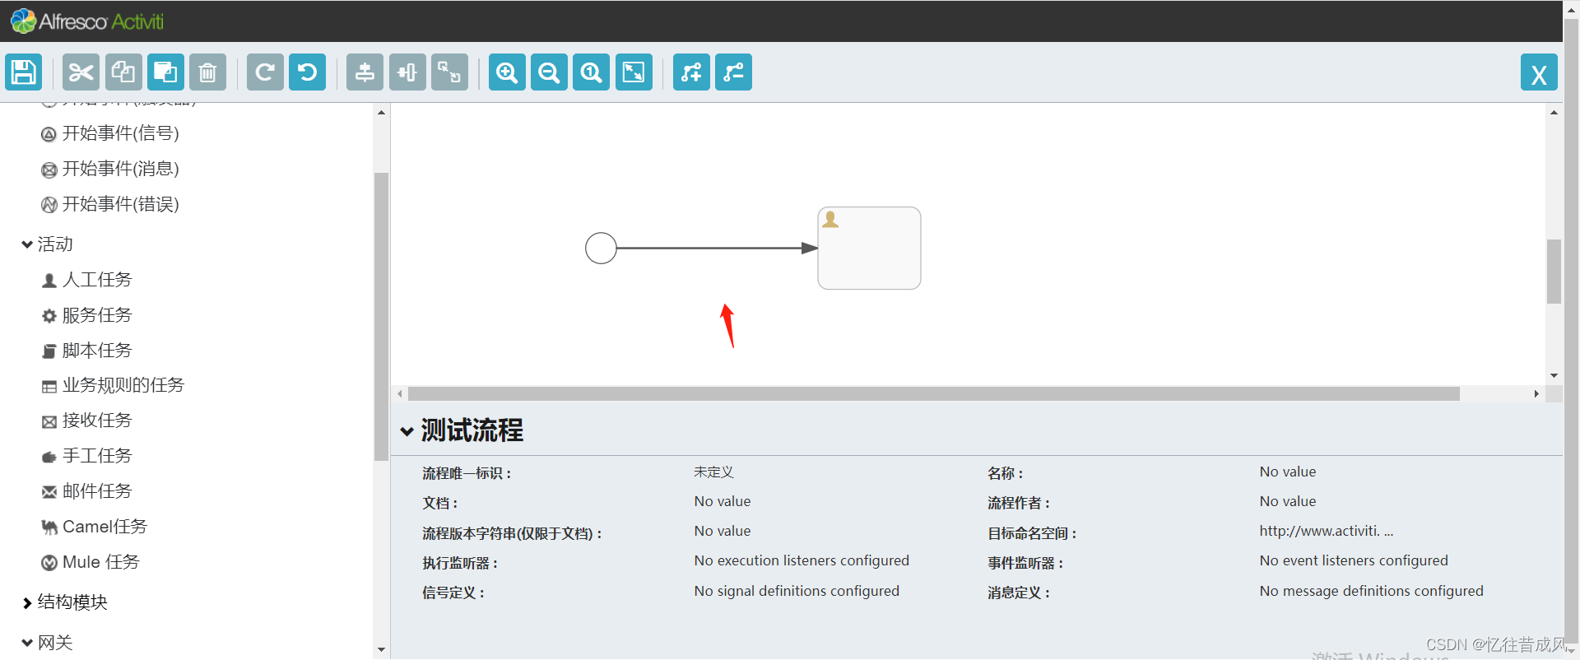Click the canvas horizontal scrollbar thumb
Image resolution: width=1580 pixels, height=660 pixels.
pyautogui.click(x=934, y=394)
